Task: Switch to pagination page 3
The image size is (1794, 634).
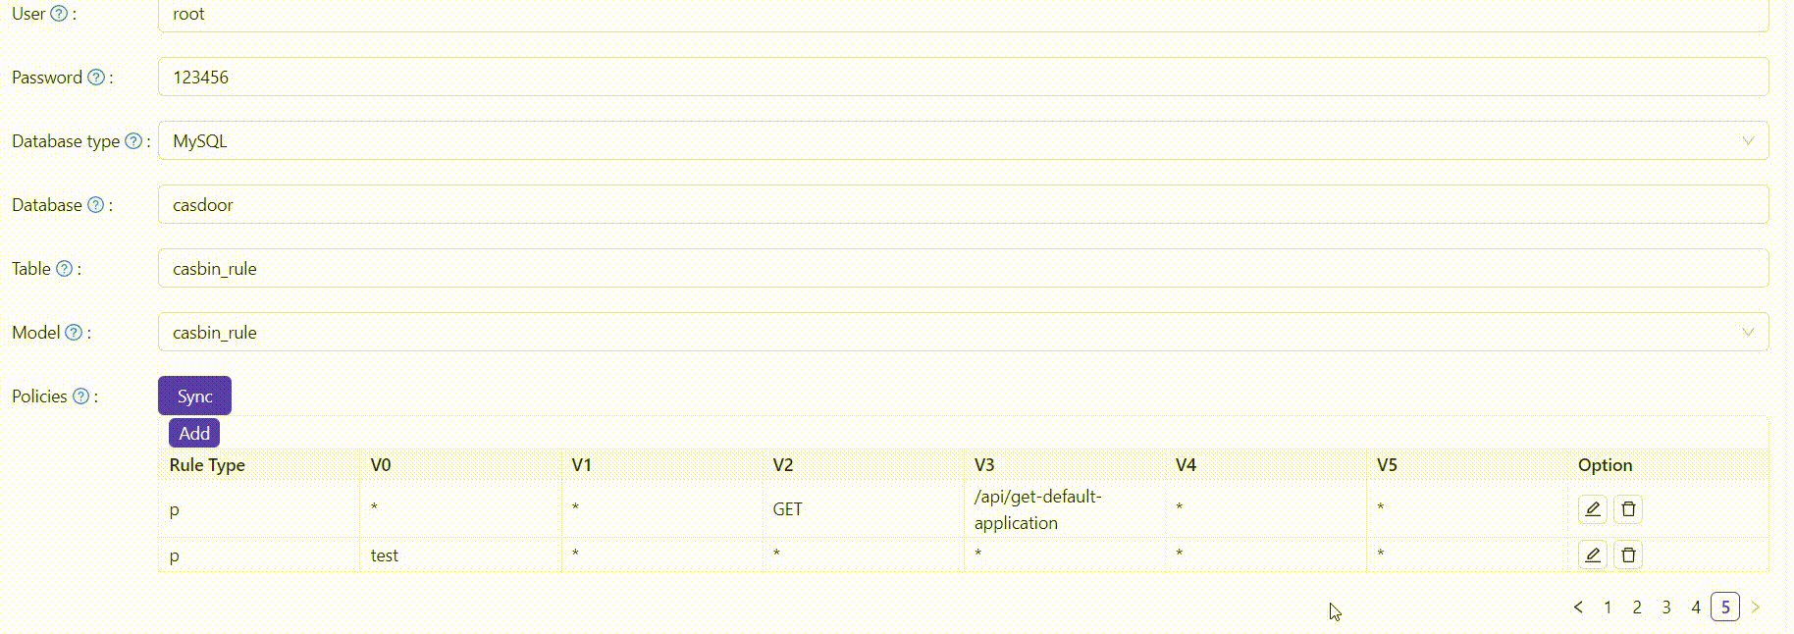Action: pos(1666,608)
